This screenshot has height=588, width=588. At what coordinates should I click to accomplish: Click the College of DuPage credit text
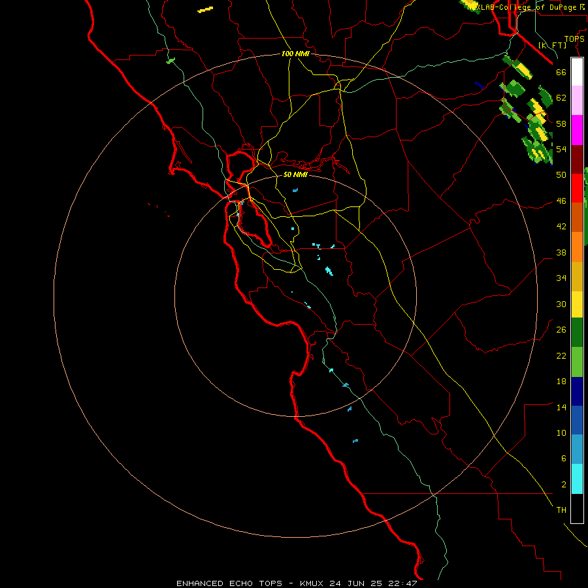tap(525, 7)
